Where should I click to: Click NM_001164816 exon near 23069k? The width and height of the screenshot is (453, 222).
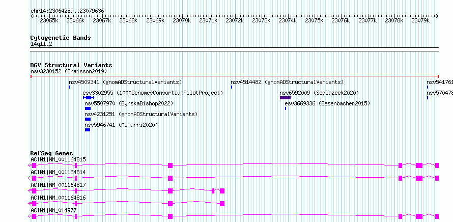coord(170,204)
